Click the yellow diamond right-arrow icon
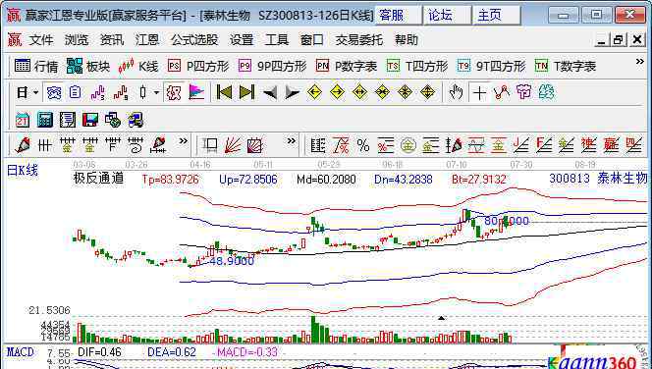The width and height of the screenshot is (652, 369). 337,92
